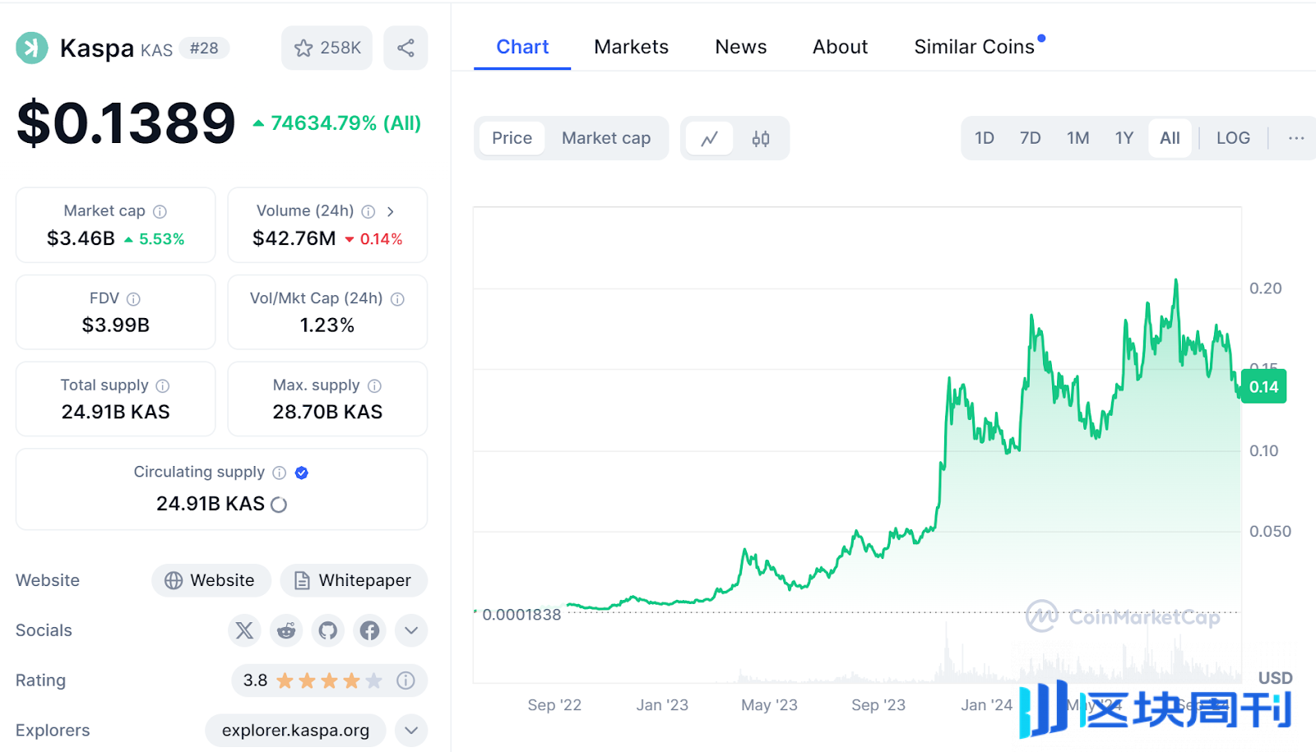Screen dimensions: 1316x752
Task: Set chart range to 1D
Action: pos(985,138)
